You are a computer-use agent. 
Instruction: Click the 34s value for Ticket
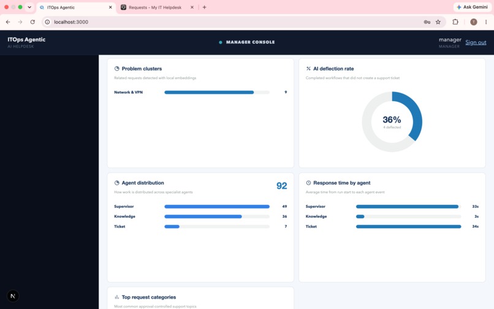476,227
